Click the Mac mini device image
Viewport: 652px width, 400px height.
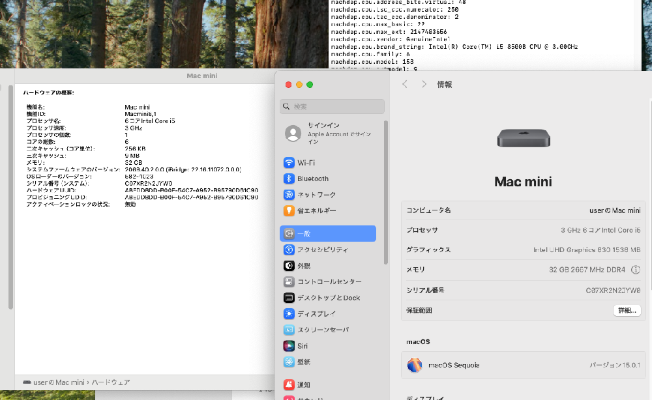[524, 138]
